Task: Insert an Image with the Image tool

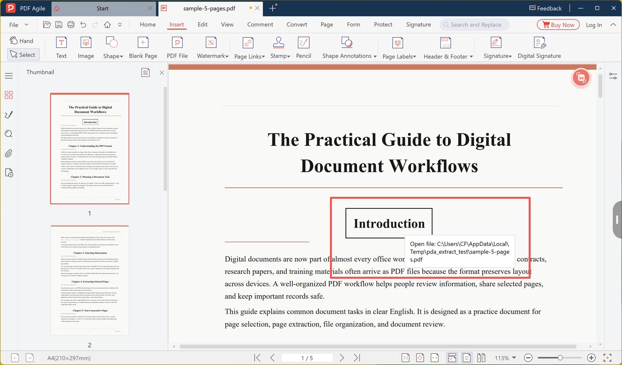Action: (x=86, y=48)
